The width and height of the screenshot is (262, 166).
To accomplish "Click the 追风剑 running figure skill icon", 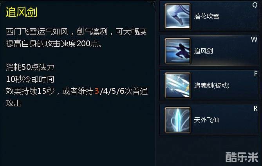I will (x=178, y=51).
